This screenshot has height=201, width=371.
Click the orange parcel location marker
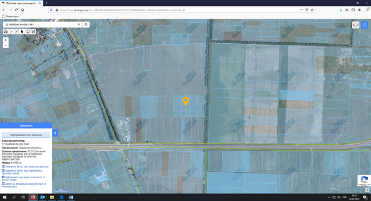click(x=186, y=101)
